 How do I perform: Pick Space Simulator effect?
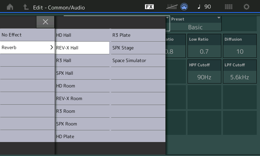[138, 60]
